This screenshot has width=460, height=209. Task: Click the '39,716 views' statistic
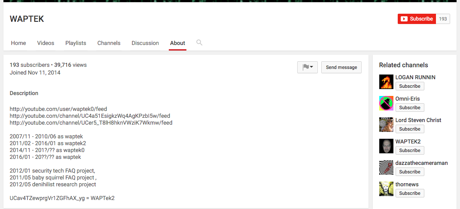pos(70,65)
